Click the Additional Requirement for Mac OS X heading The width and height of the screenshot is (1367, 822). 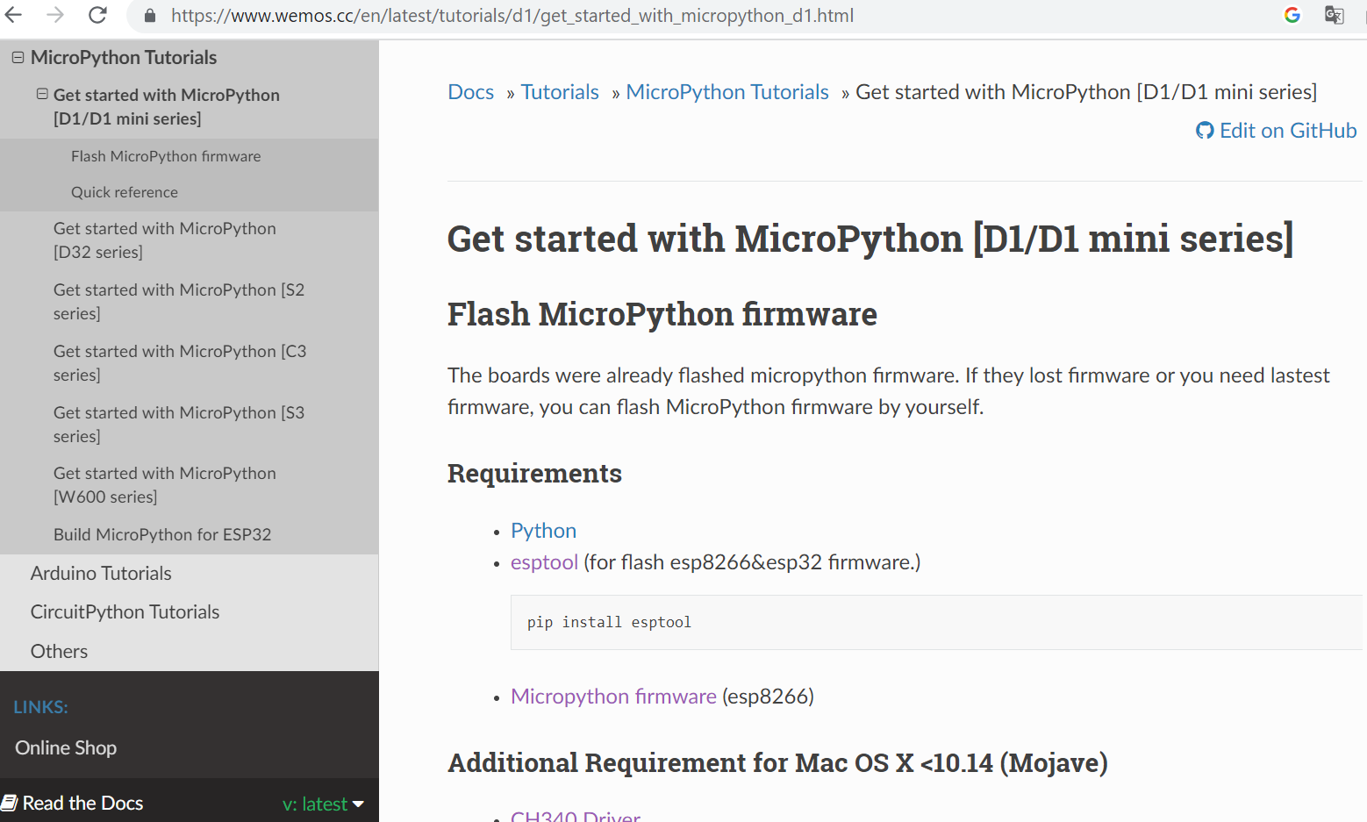pos(777,763)
